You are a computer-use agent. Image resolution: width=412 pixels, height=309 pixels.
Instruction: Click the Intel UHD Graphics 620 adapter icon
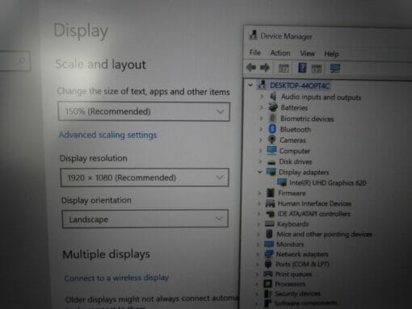pos(282,182)
